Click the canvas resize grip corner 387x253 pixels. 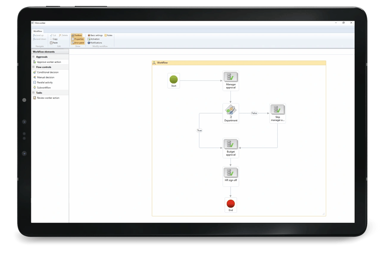click(x=324, y=214)
